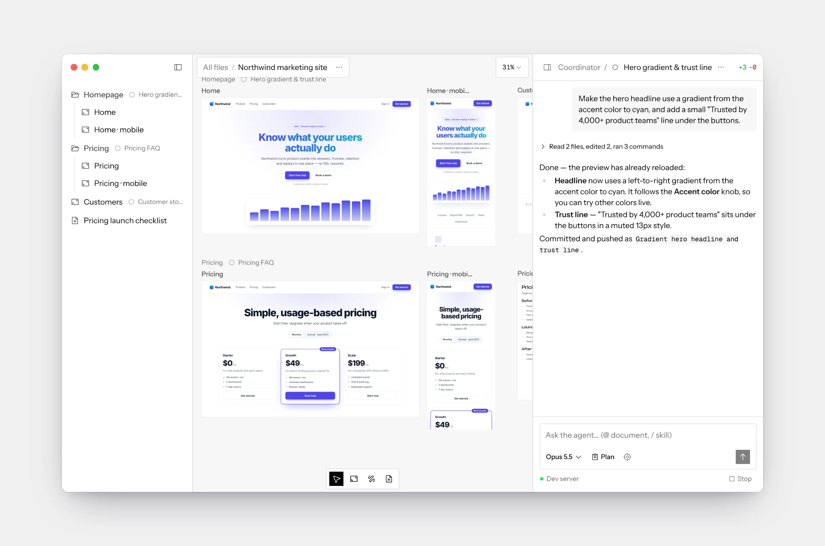
Task: Click Hero gradient & trust line chat title
Action: pyautogui.click(x=668, y=67)
